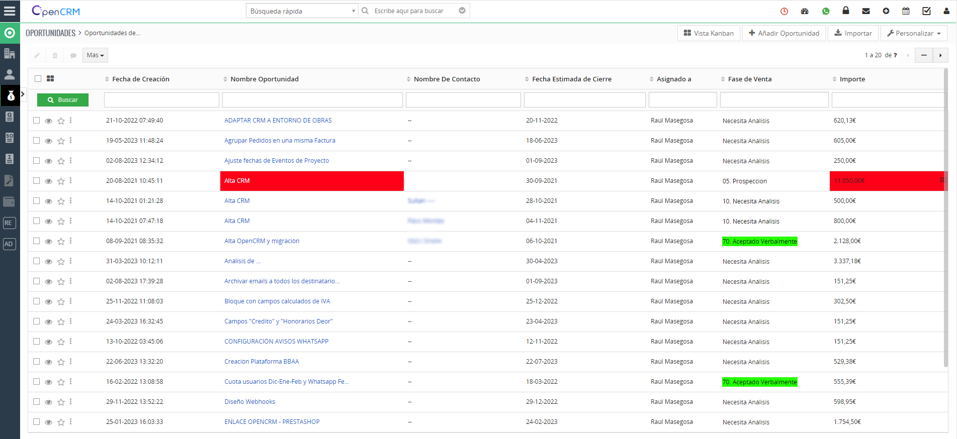Click the comment bubble toolbar icon
Screen dimensions: 957x439
[x=73, y=55]
